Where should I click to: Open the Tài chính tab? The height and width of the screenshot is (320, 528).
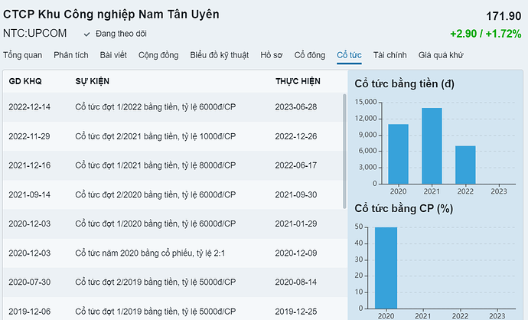(390, 55)
